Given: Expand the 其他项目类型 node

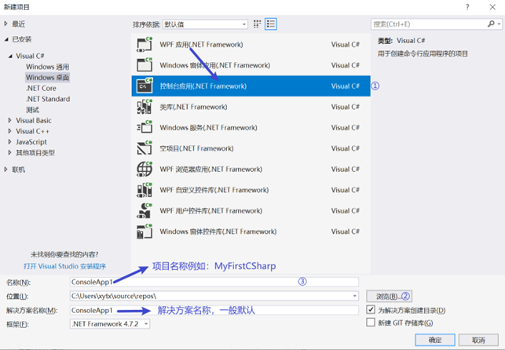Looking at the screenshot, I should (x=9, y=152).
